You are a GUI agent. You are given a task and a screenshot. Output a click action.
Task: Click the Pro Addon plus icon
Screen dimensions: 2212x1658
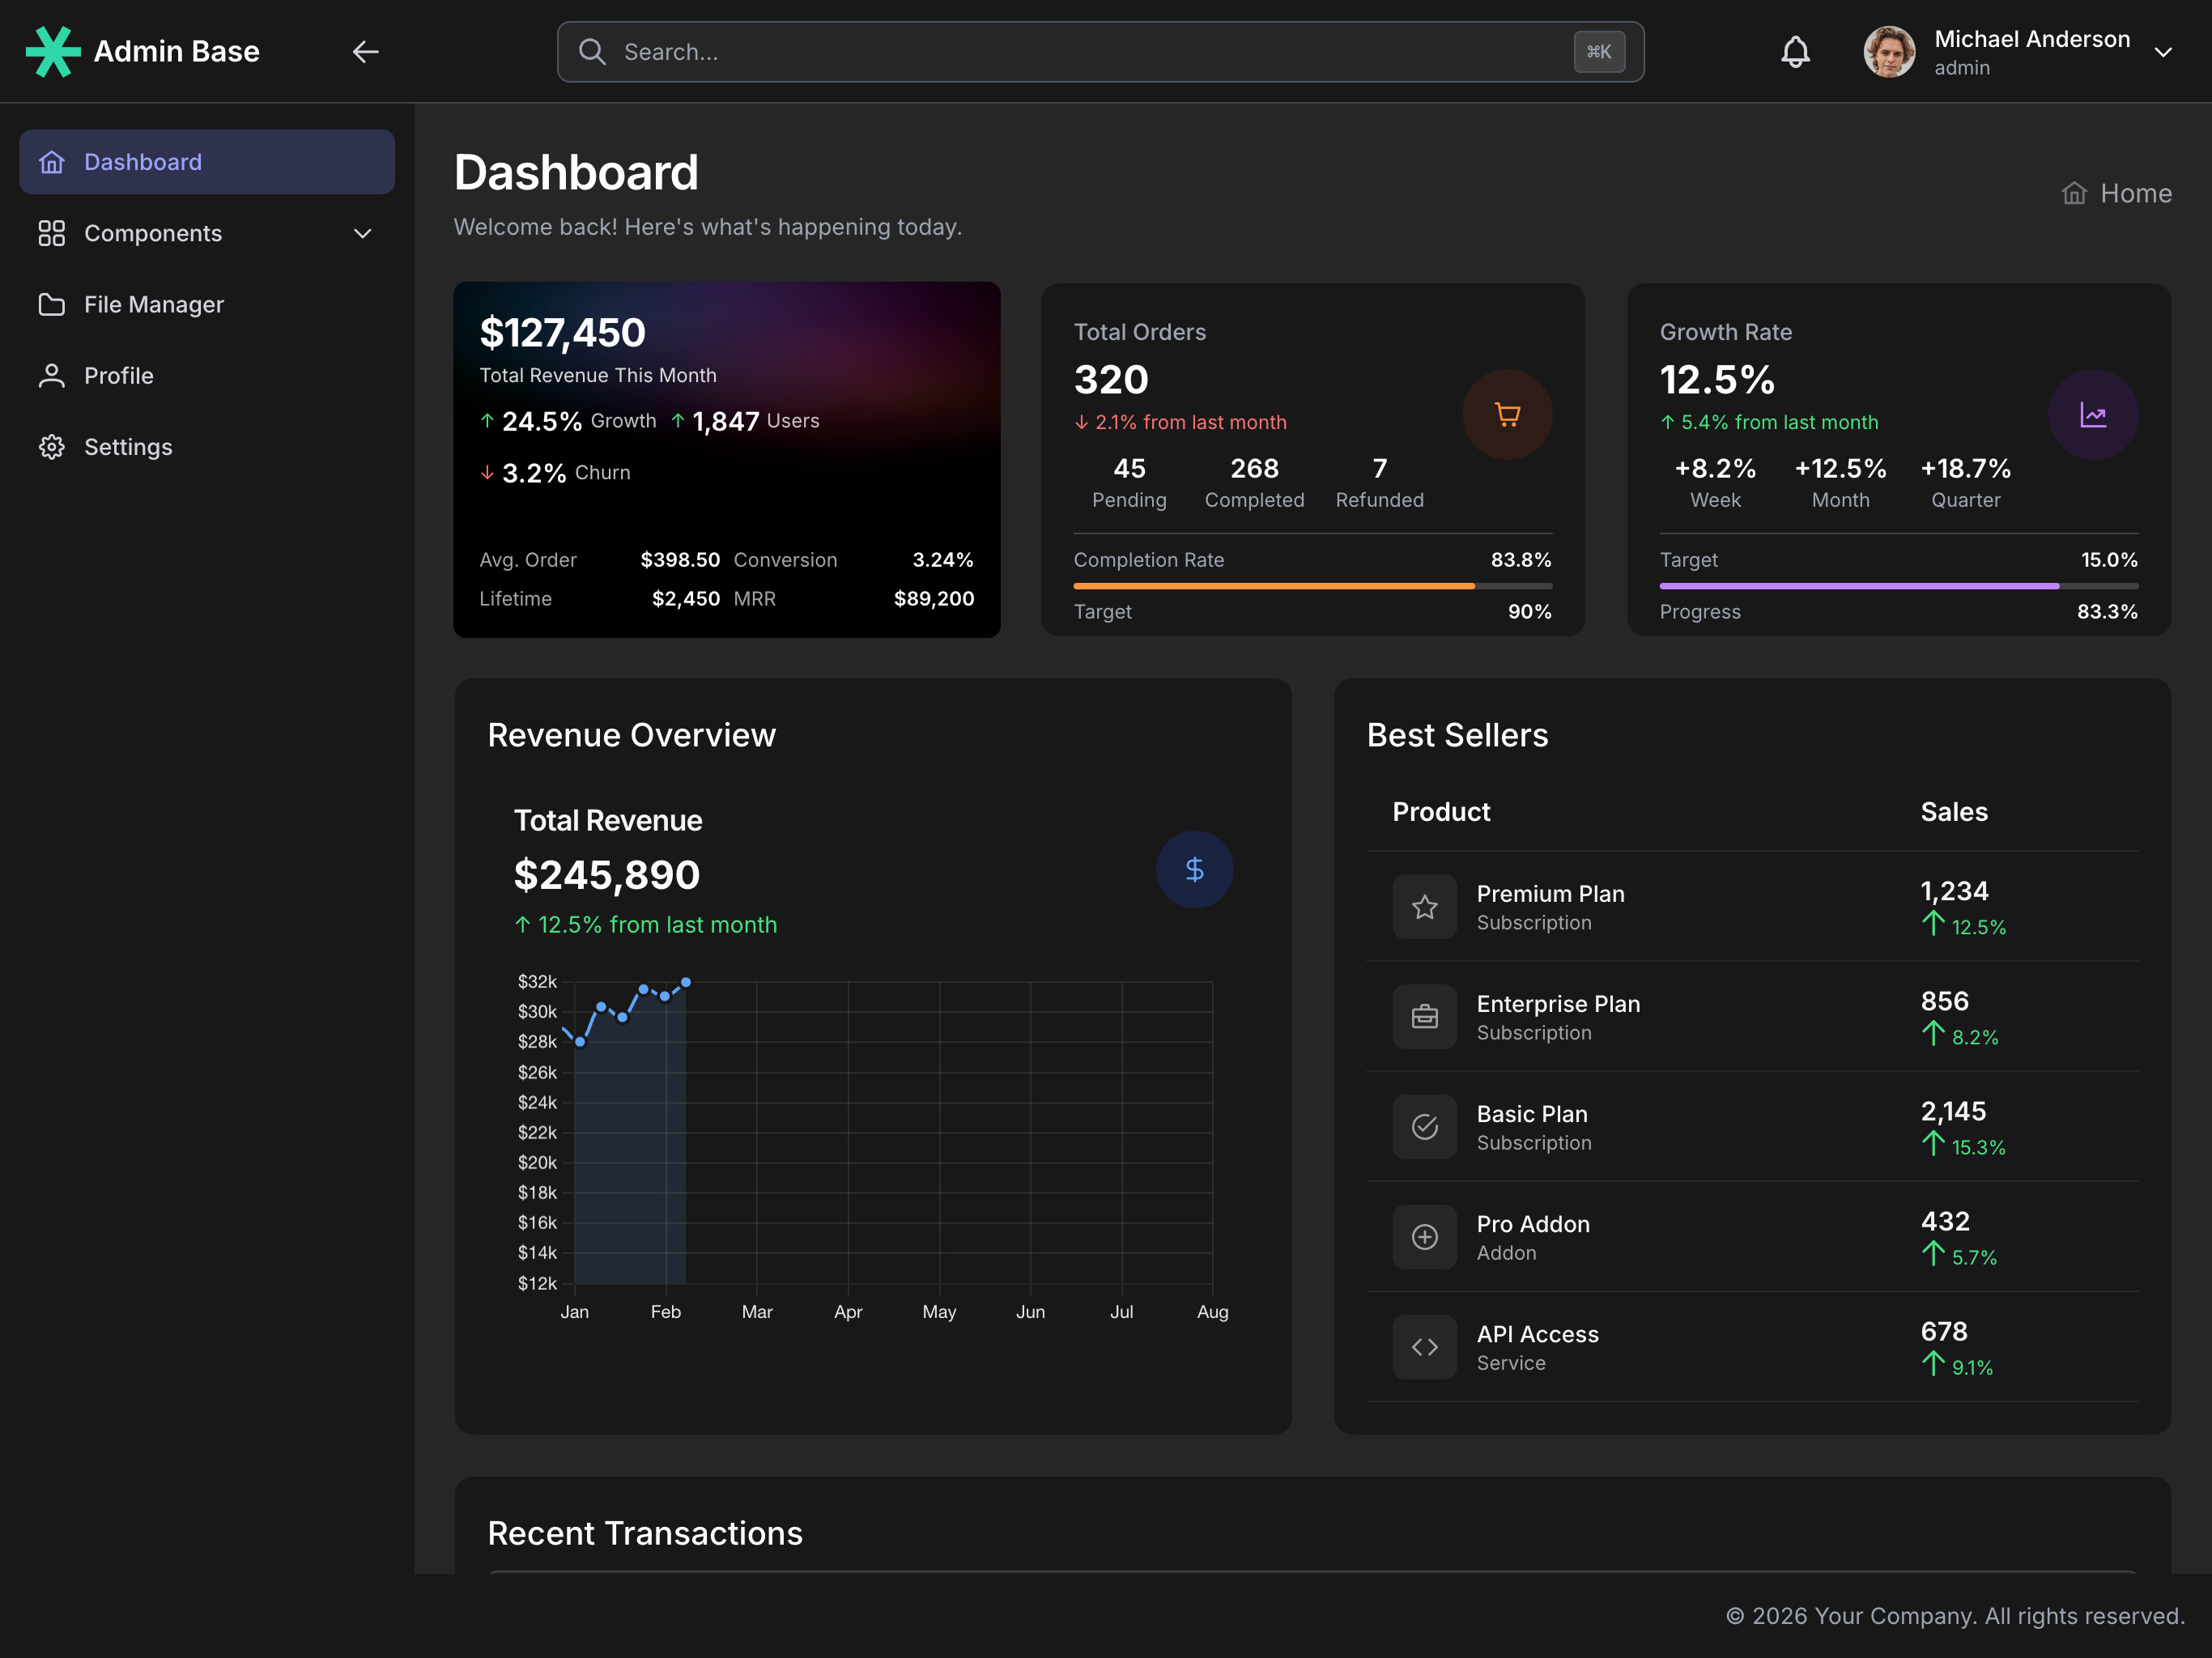point(1424,1237)
